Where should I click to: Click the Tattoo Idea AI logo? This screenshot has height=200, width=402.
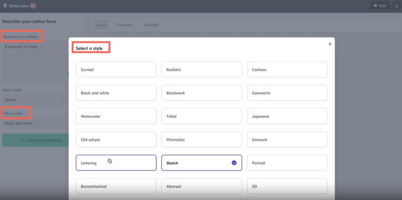coord(19,5)
